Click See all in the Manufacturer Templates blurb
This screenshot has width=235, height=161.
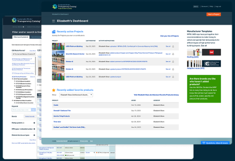coord(204,46)
